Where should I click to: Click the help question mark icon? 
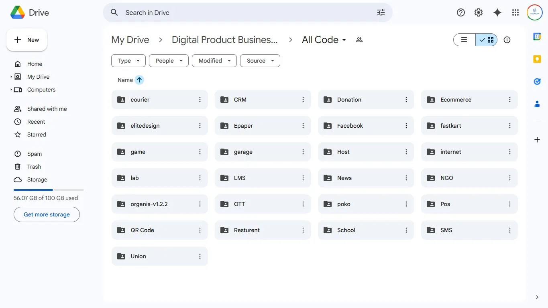point(460,12)
